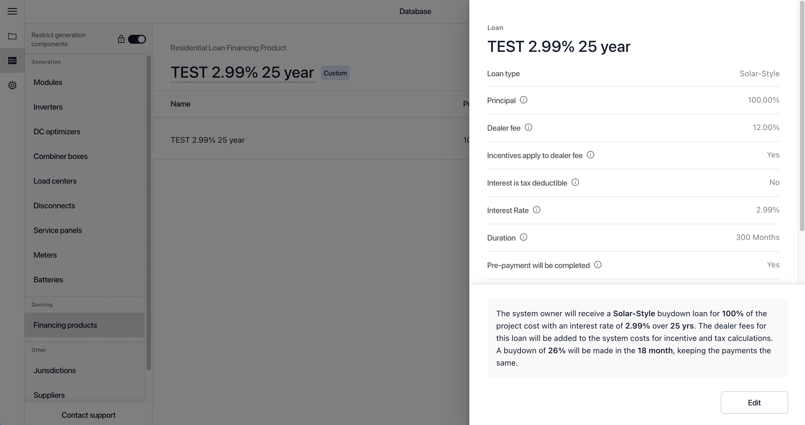Click the lock icon beside restrict toggle

pos(121,39)
